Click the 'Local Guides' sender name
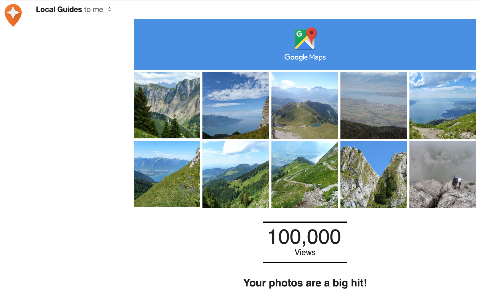Viewport: 479px width, 291px height. pyautogui.click(x=59, y=9)
